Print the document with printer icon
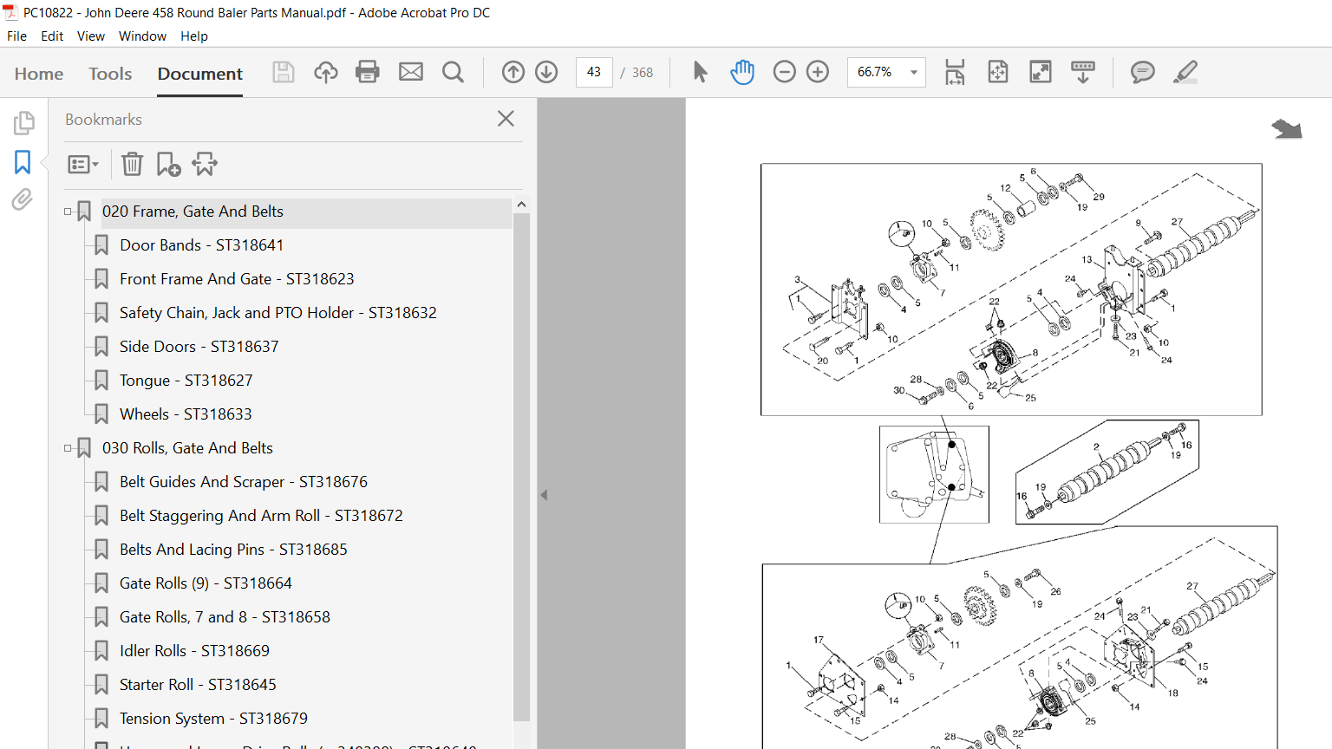 [368, 72]
